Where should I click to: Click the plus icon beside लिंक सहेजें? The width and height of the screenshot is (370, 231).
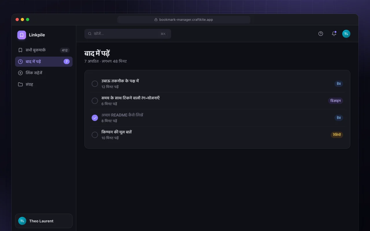coord(20,73)
